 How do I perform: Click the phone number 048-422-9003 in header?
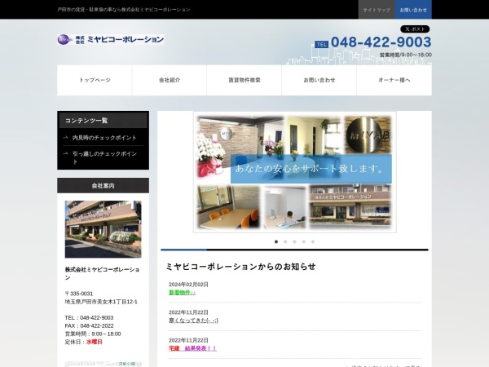click(381, 42)
